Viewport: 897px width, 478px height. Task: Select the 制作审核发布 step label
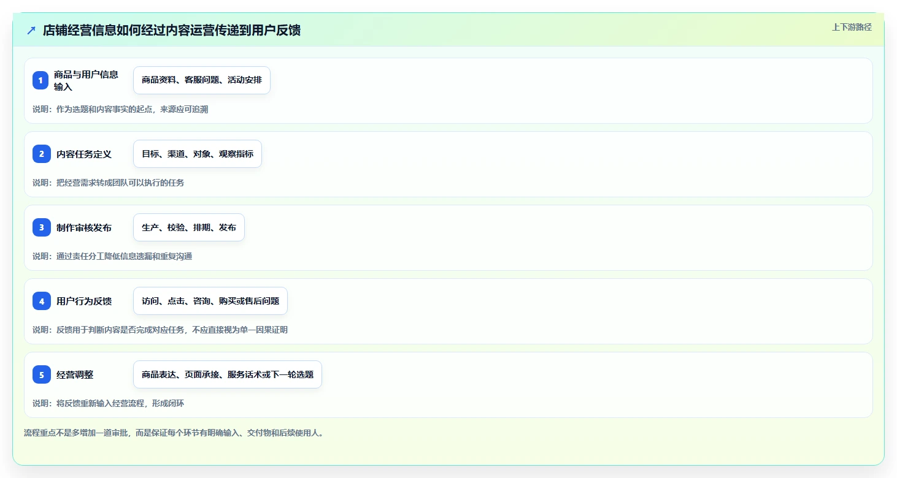tap(84, 227)
